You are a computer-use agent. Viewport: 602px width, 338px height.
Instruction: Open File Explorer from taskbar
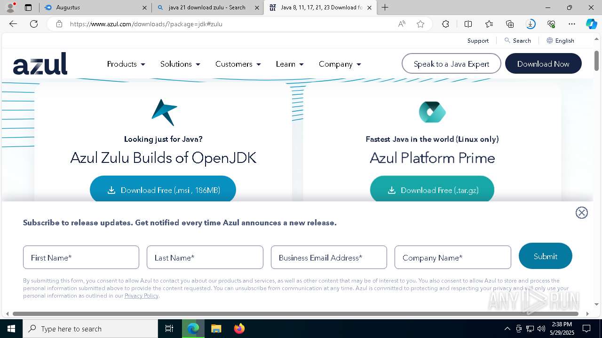216,329
